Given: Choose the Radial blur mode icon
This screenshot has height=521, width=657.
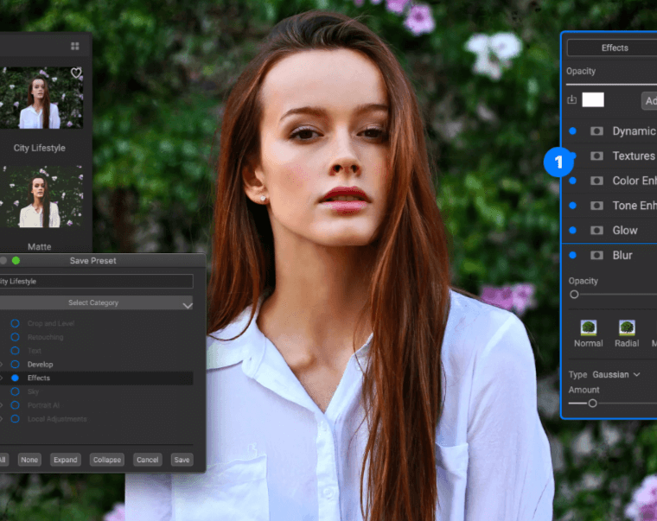Looking at the screenshot, I should click(x=627, y=328).
